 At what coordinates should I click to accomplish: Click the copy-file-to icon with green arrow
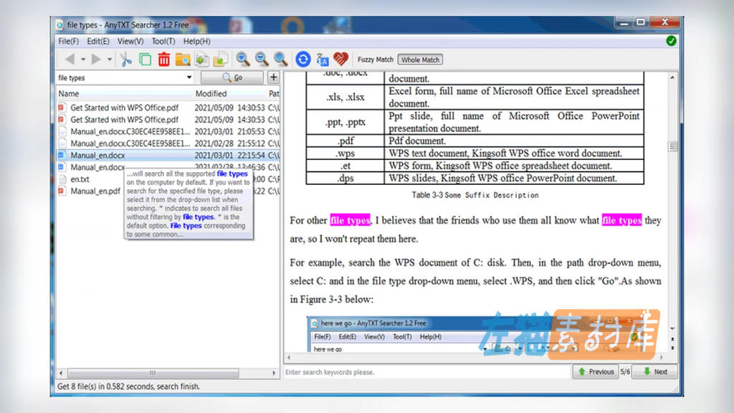click(x=201, y=60)
